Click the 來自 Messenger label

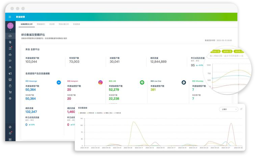point(31,81)
